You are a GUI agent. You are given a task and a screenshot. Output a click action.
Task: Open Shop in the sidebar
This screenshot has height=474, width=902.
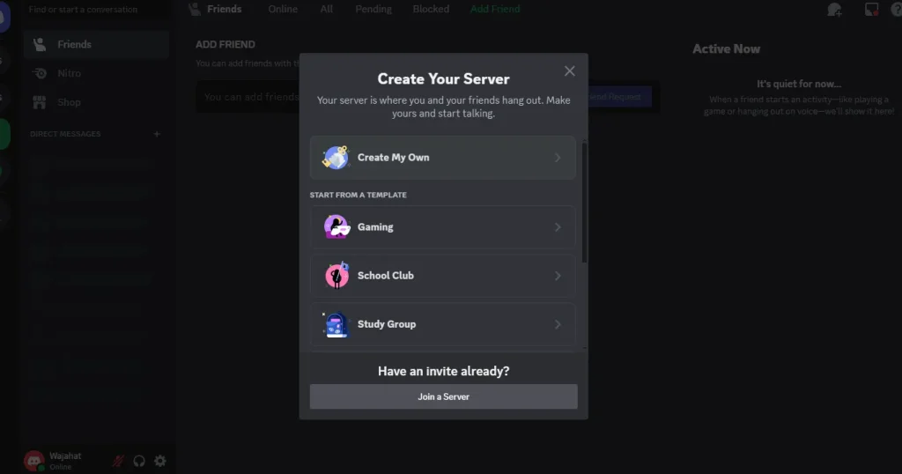pos(96,102)
